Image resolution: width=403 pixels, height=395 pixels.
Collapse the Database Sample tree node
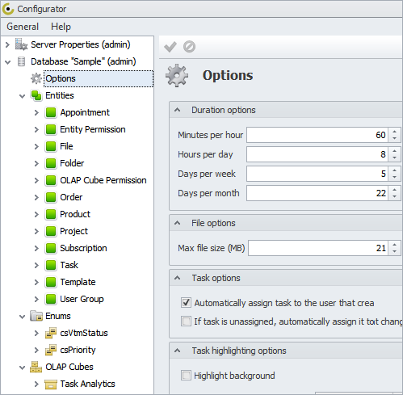[8, 62]
